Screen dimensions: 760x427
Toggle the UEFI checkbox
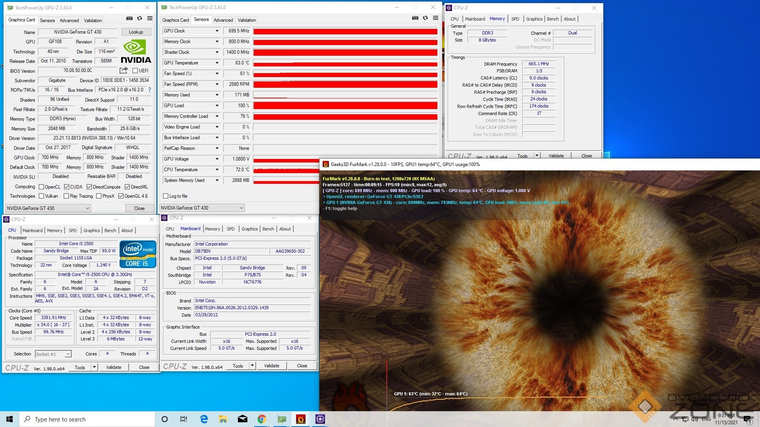click(x=135, y=71)
